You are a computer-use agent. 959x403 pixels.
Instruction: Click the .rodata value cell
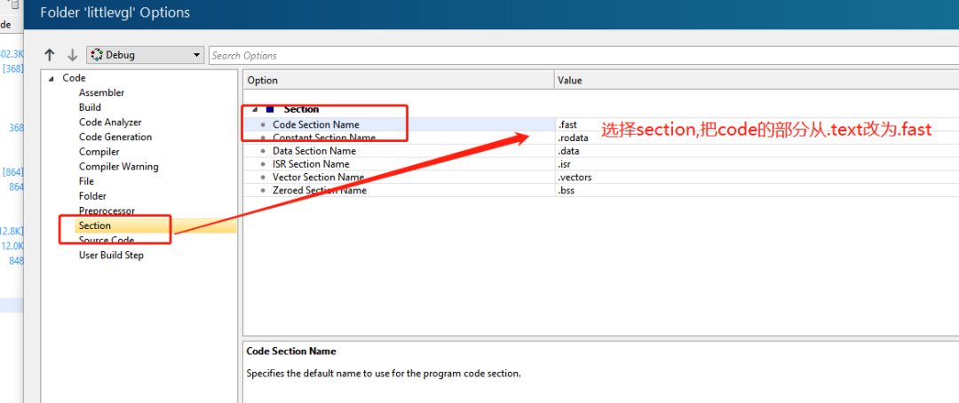(757, 138)
